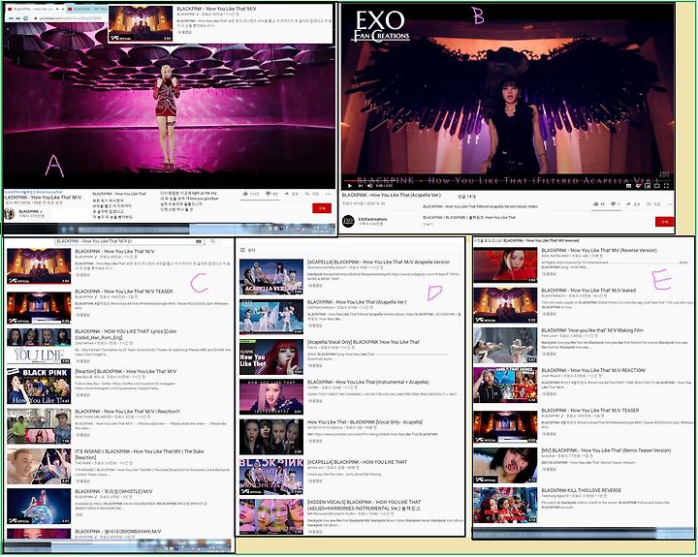The height and width of the screenshot is (557, 698).
Task: Open M/V TEASER thumbnail in panel C
Action: coord(39,308)
